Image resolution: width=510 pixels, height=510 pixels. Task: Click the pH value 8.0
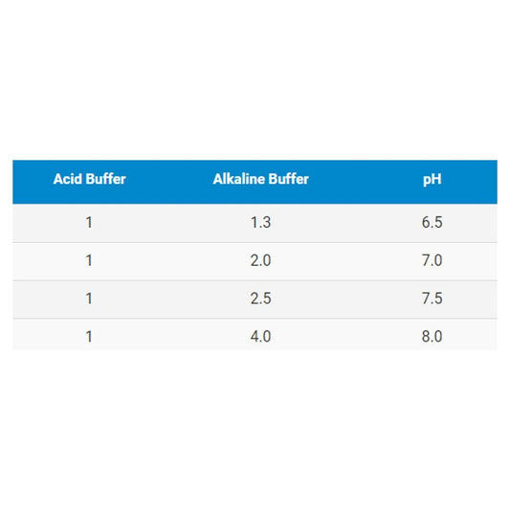(432, 336)
